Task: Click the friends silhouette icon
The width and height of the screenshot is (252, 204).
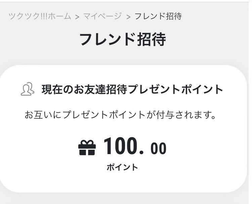Action: [x=28, y=89]
